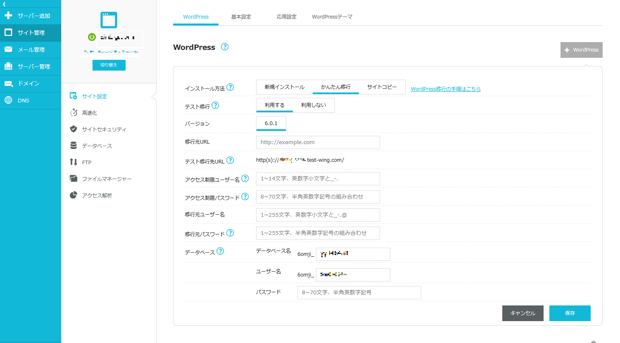Choose 利用しない for test migration

tap(314, 105)
